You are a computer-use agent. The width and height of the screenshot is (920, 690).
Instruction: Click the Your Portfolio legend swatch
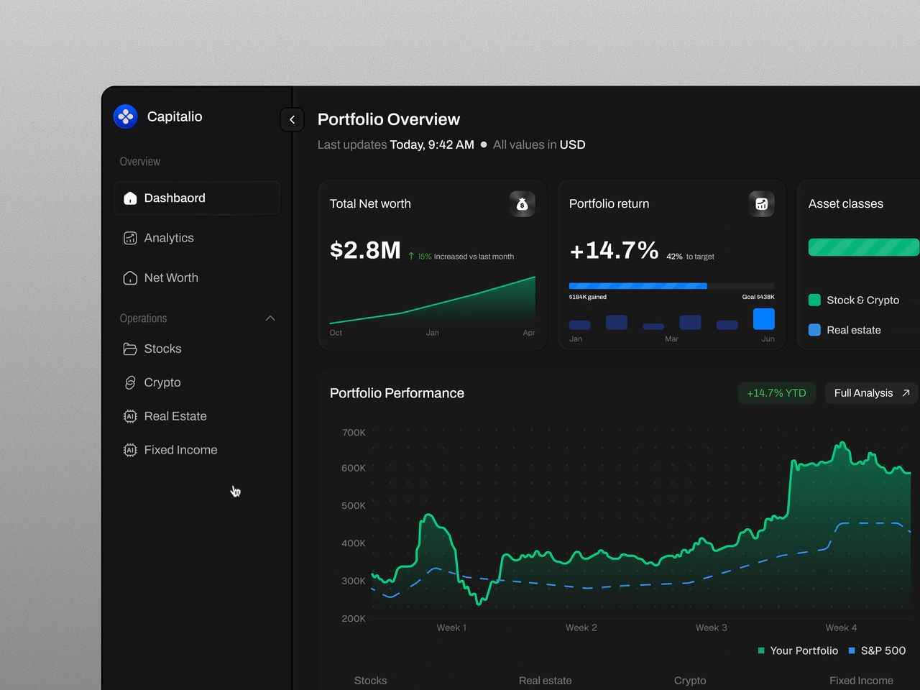click(x=761, y=650)
